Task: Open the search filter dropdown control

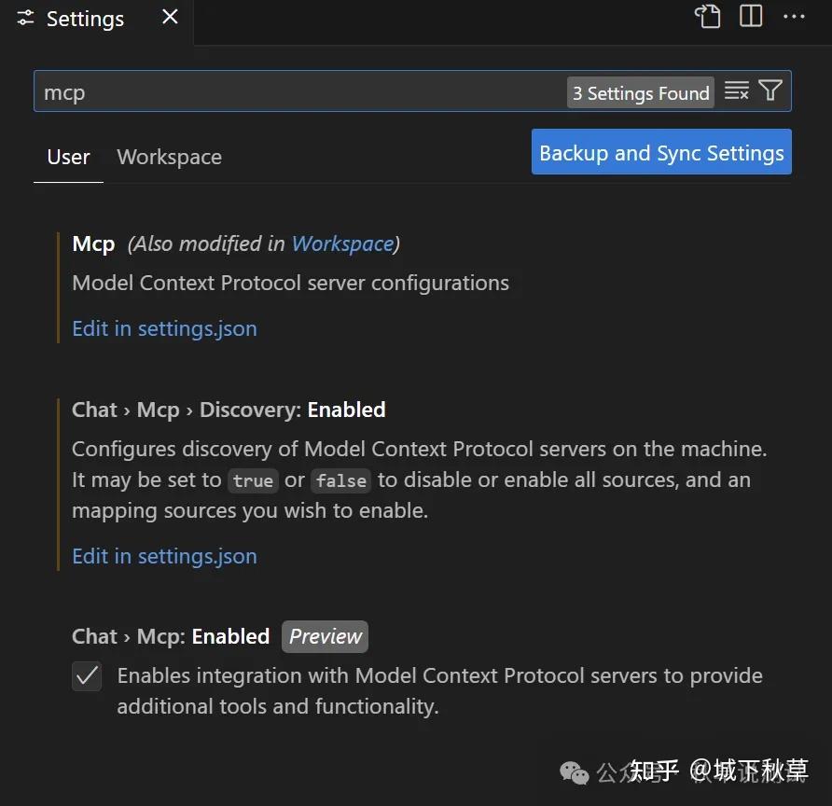Action: click(770, 90)
